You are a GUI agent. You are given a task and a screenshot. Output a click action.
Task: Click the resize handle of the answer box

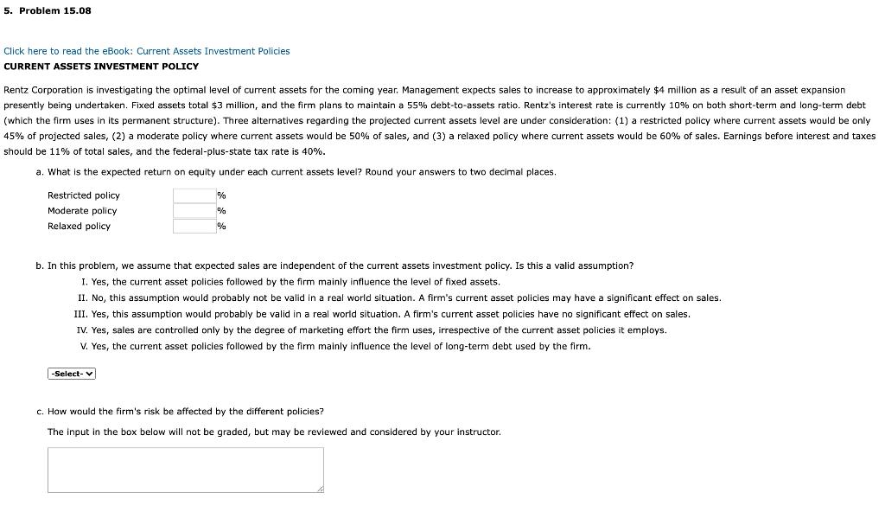tap(321, 490)
